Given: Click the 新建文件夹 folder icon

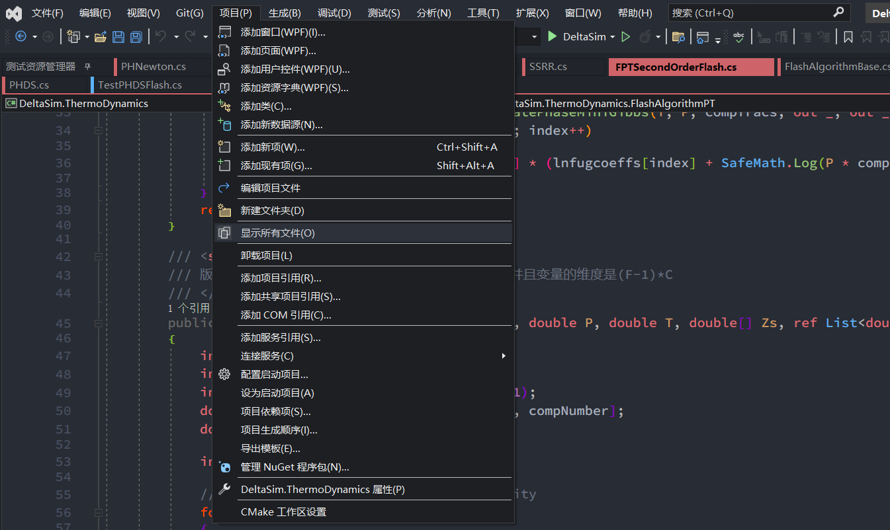Looking at the screenshot, I should tap(224, 210).
